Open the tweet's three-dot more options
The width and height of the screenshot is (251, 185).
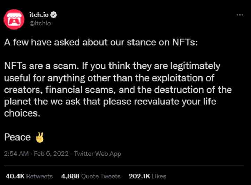[240, 15]
